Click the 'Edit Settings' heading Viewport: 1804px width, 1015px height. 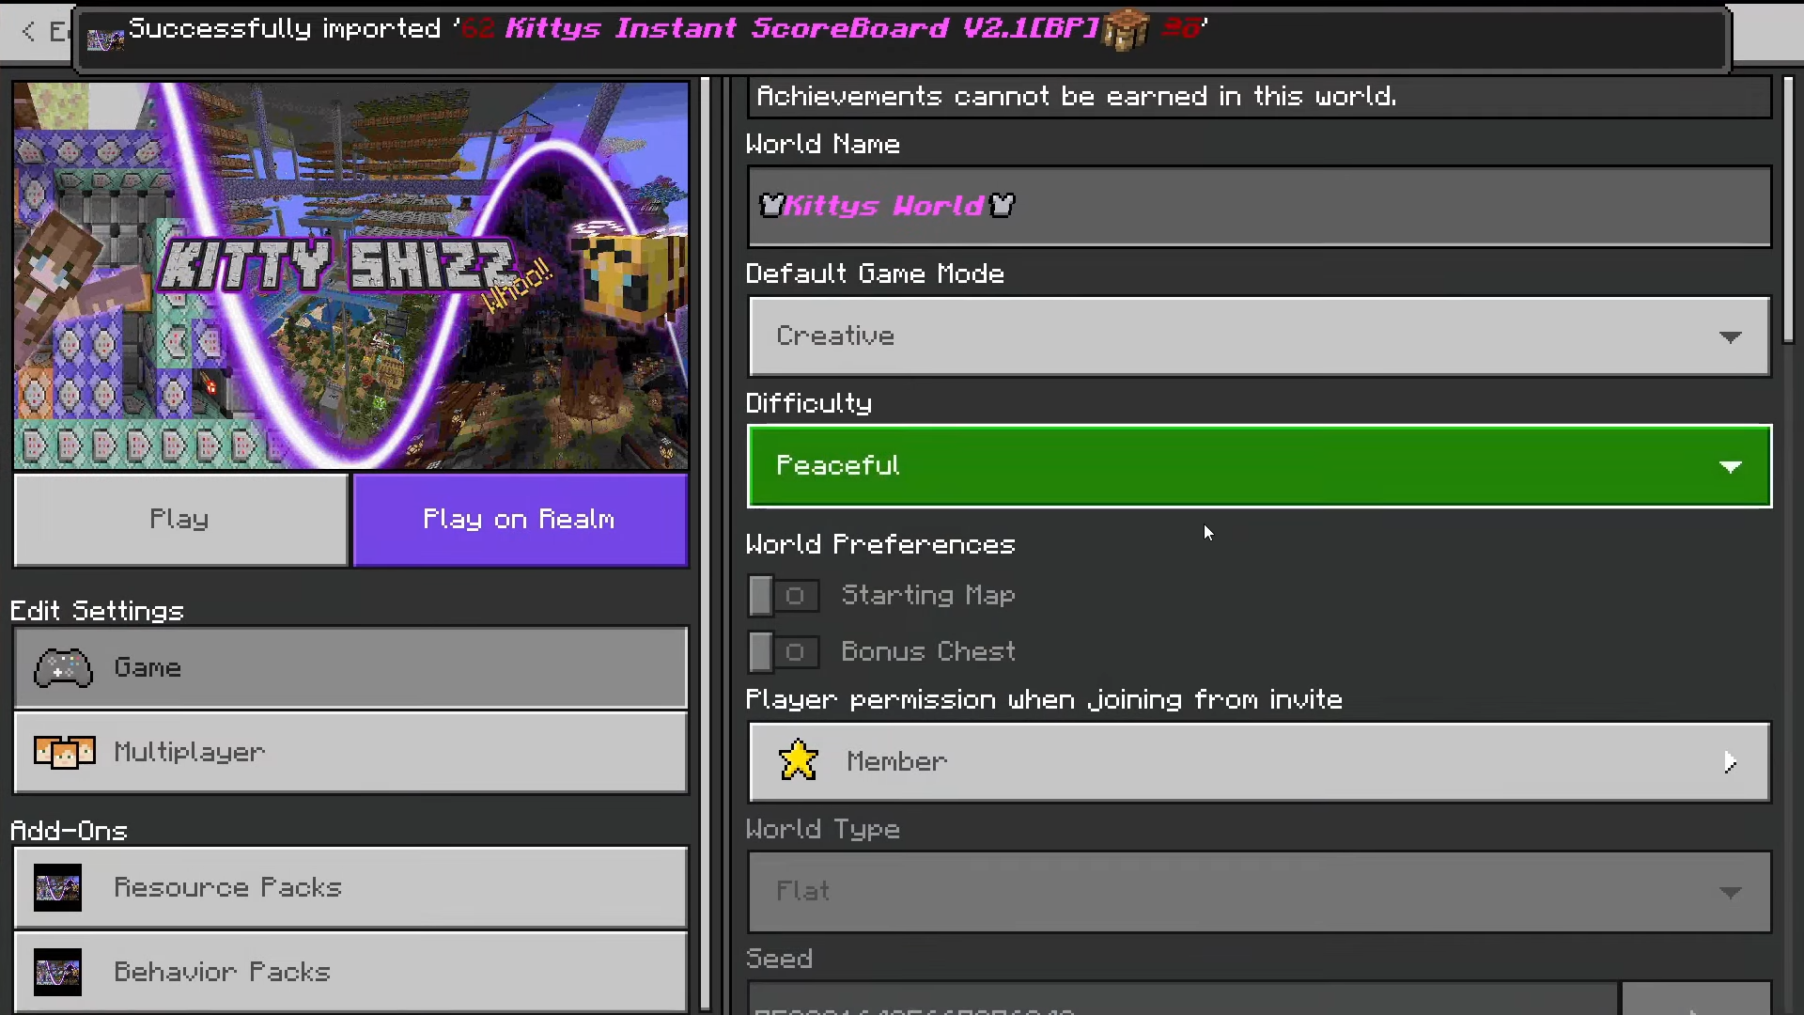[x=97, y=611]
